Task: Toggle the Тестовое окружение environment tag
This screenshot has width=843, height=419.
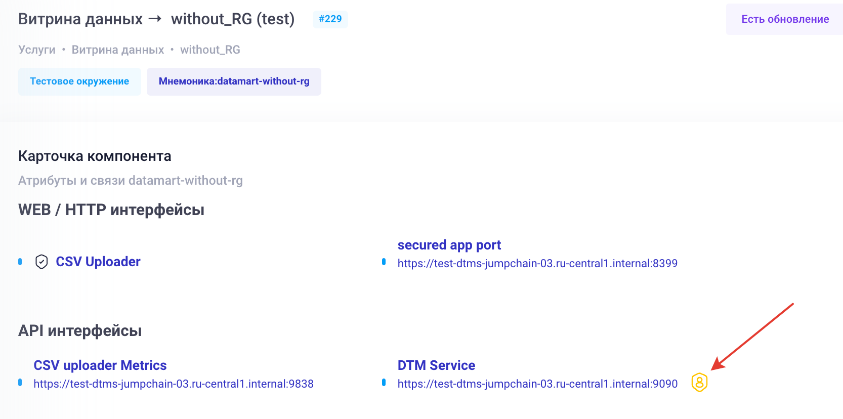Action: tap(79, 81)
